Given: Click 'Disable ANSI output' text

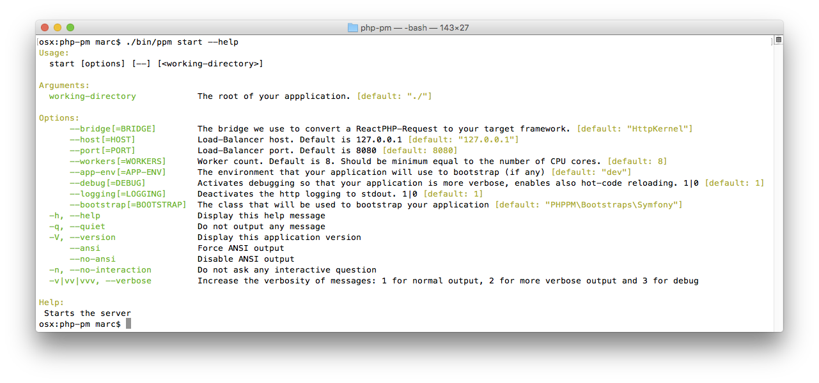Looking at the screenshot, I should [246, 259].
